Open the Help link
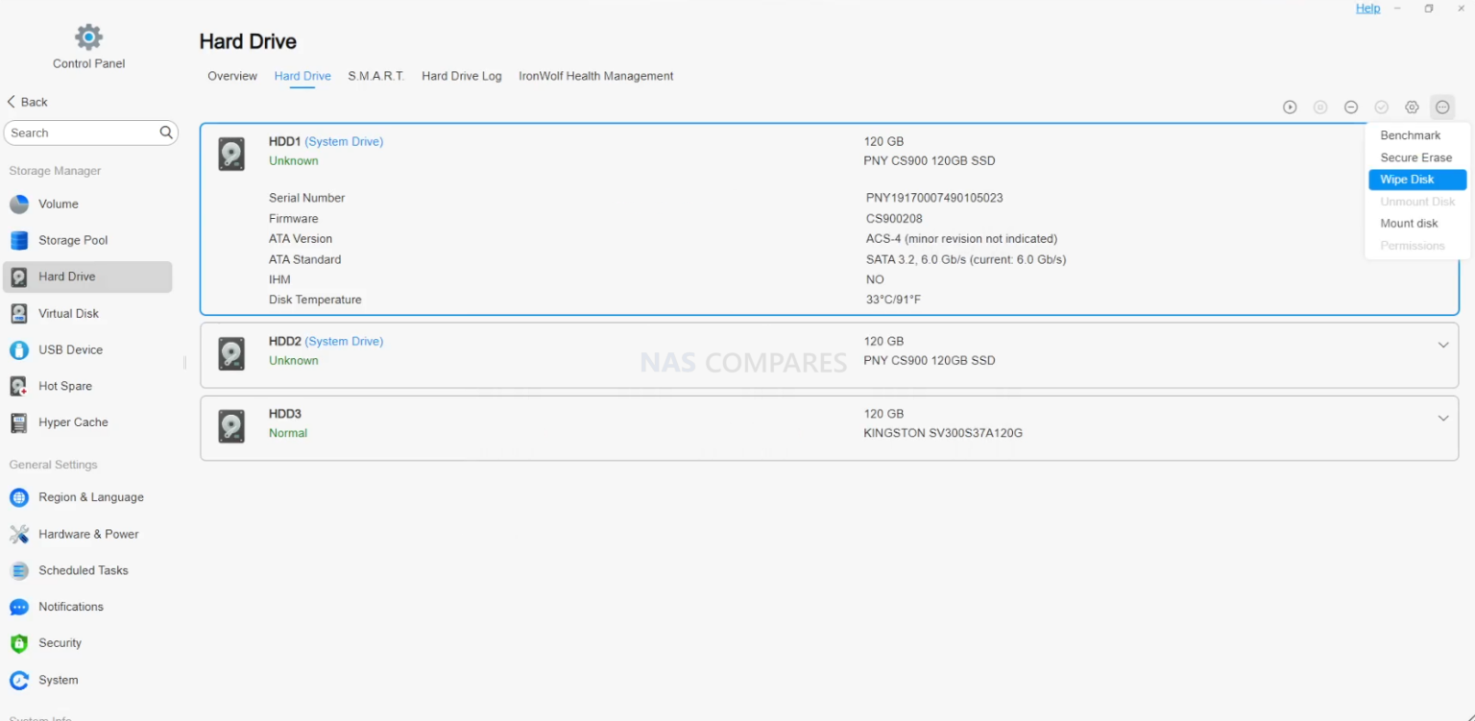 click(x=1367, y=8)
